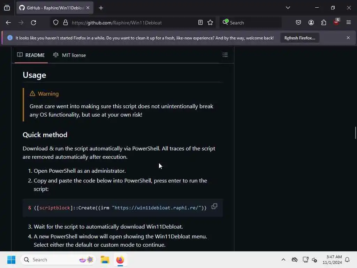Reload the current page
The width and height of the screenshot is (357, 268).
tap(33, 23)
